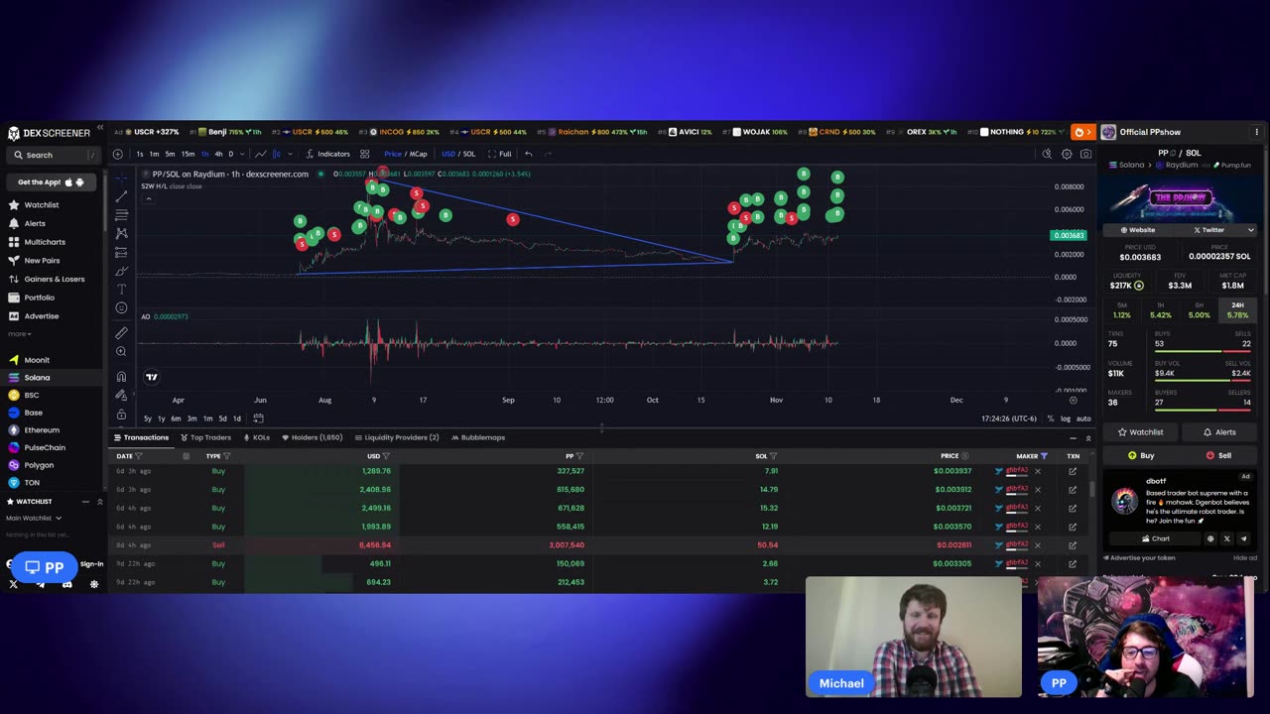
Task: Focus the Search input field
Action: [x=54, y=155]
